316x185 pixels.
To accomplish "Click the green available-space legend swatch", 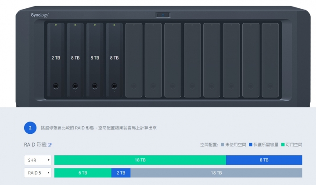I will (x=283, y=145).
